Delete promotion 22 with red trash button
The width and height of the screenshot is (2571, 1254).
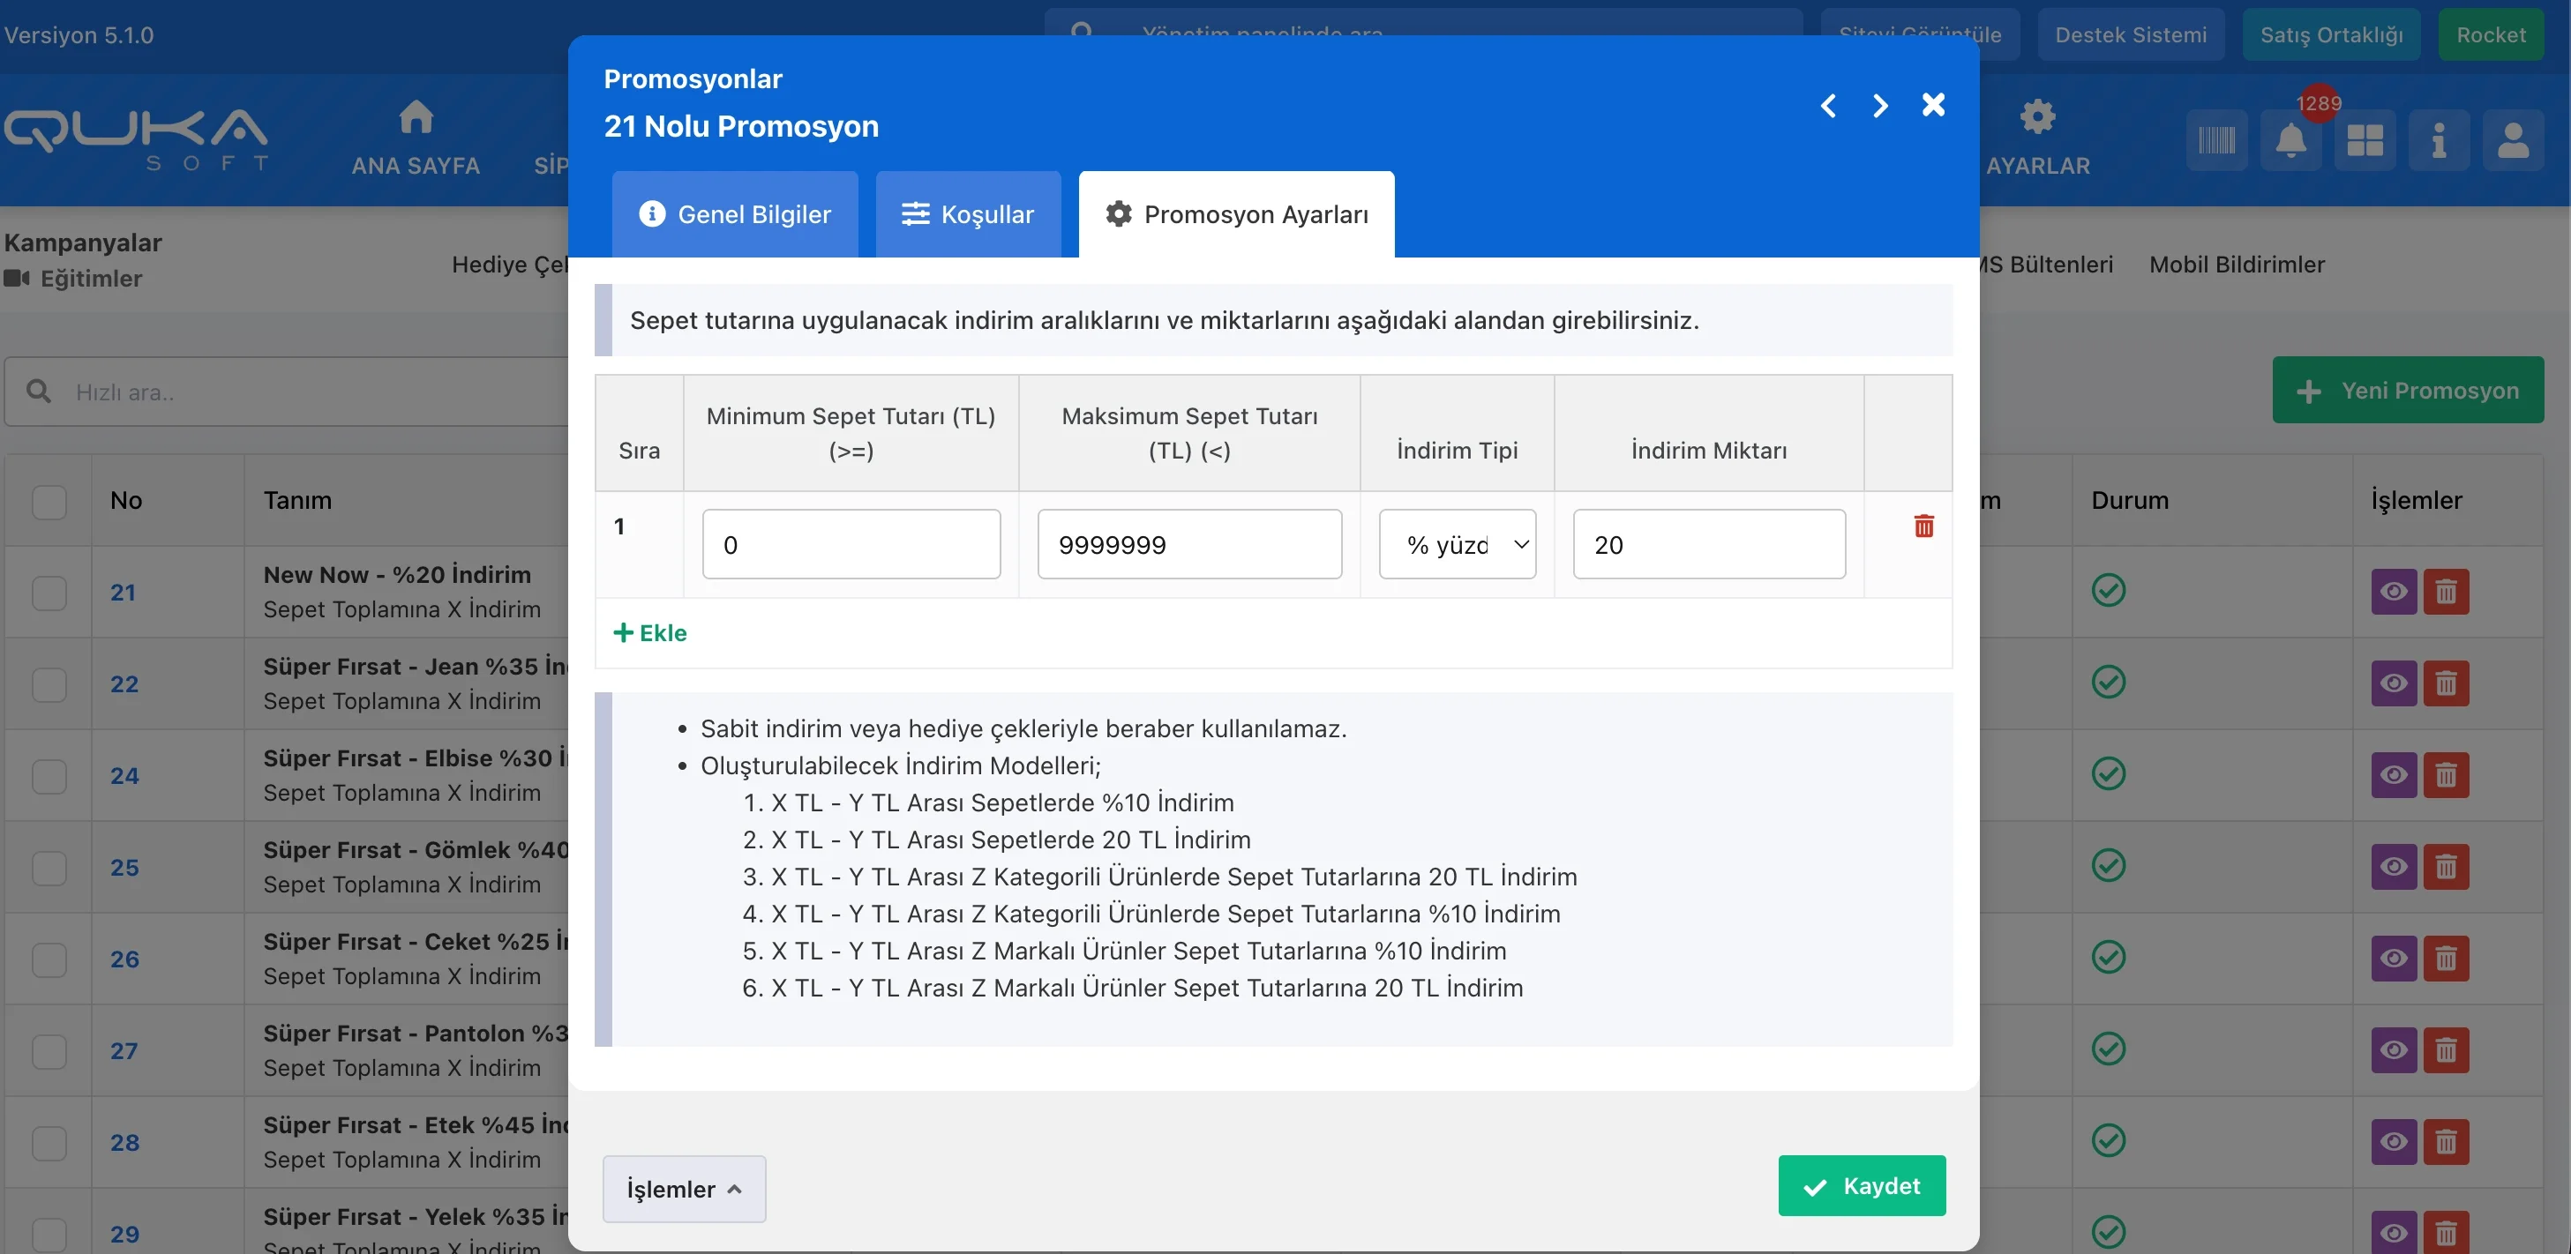coord(2445,683)
